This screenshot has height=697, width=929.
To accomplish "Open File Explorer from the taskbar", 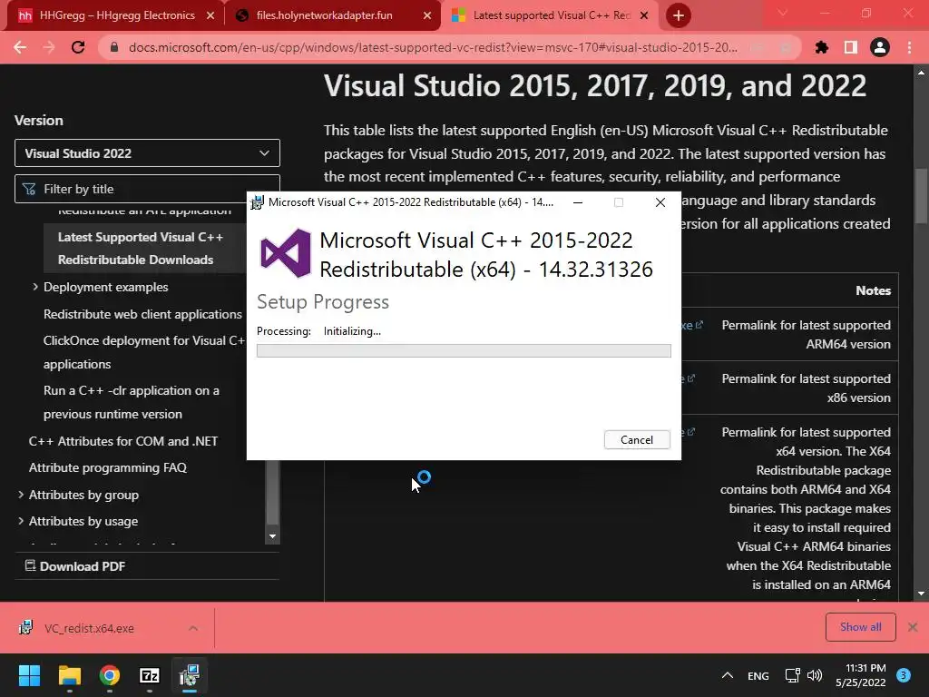I will (70, 675).
